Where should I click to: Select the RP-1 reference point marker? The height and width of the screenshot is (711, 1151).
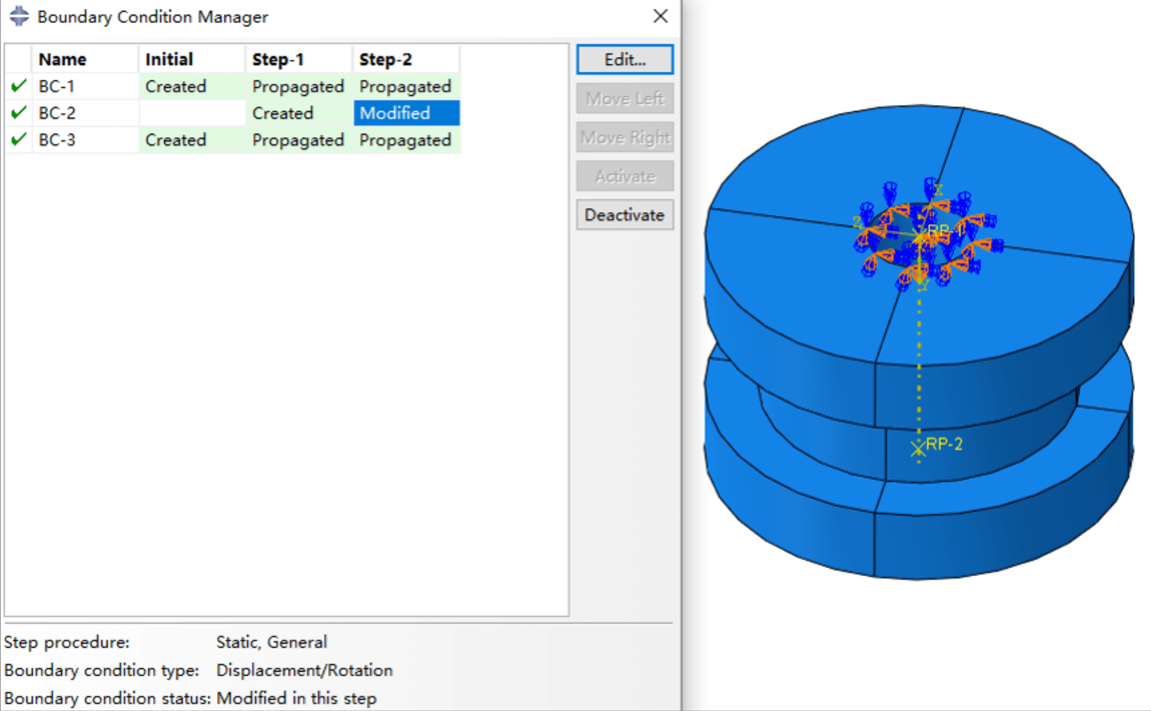[x=918, y=235]
